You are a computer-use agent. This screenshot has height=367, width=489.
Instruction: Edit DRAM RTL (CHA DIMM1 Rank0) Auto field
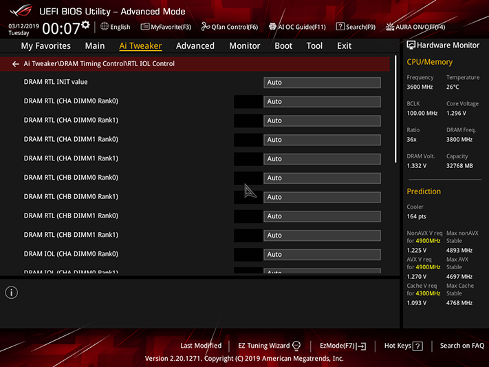pos(322,140)
